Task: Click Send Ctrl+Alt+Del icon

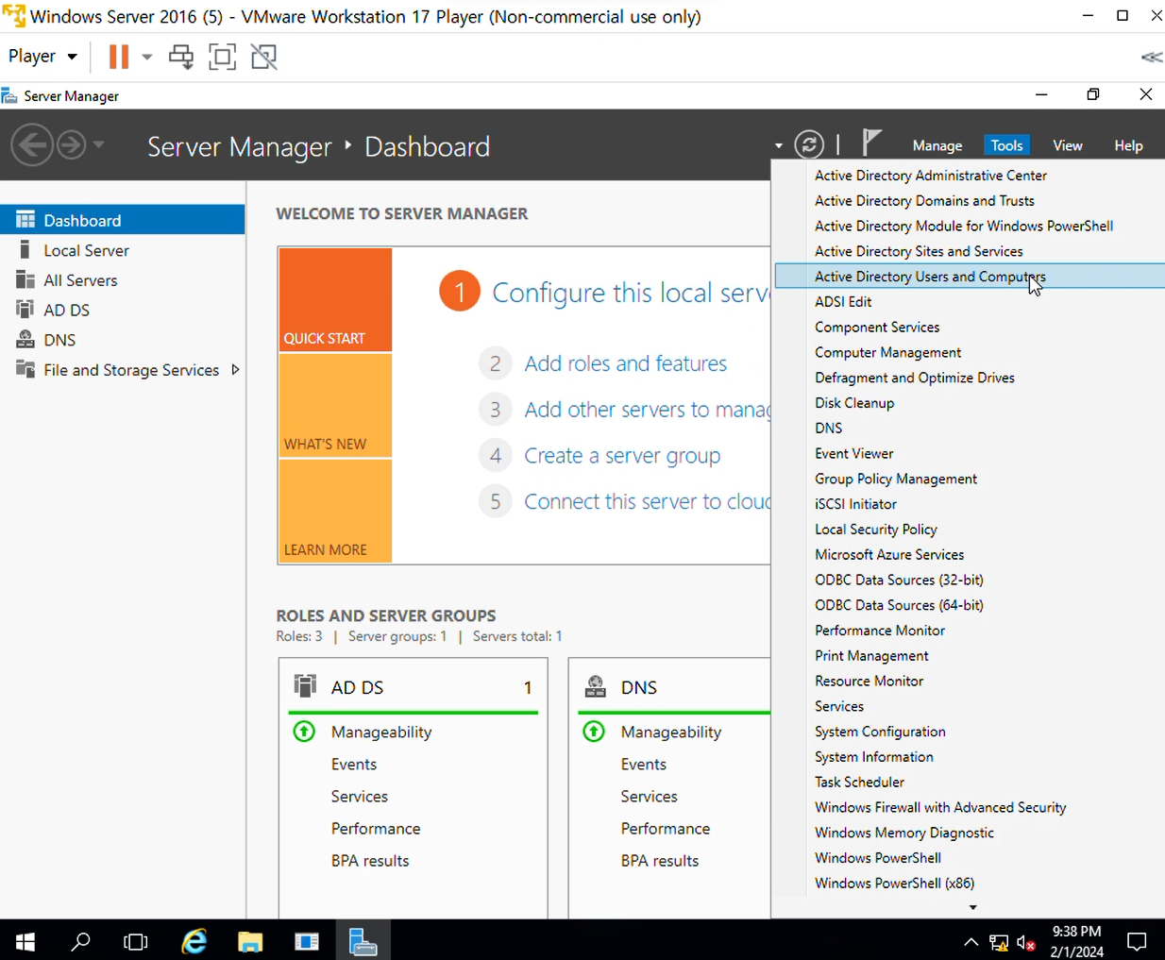Action: (x=181, y=57)
